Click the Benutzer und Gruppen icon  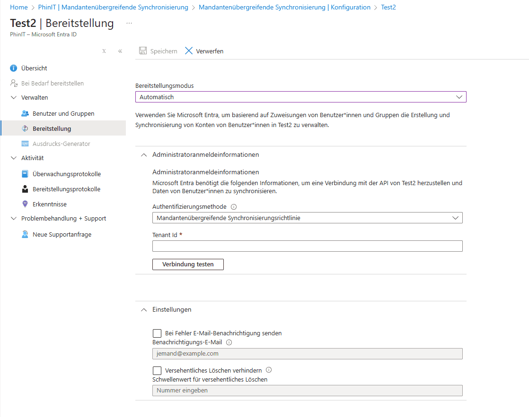tap(25, 113)
